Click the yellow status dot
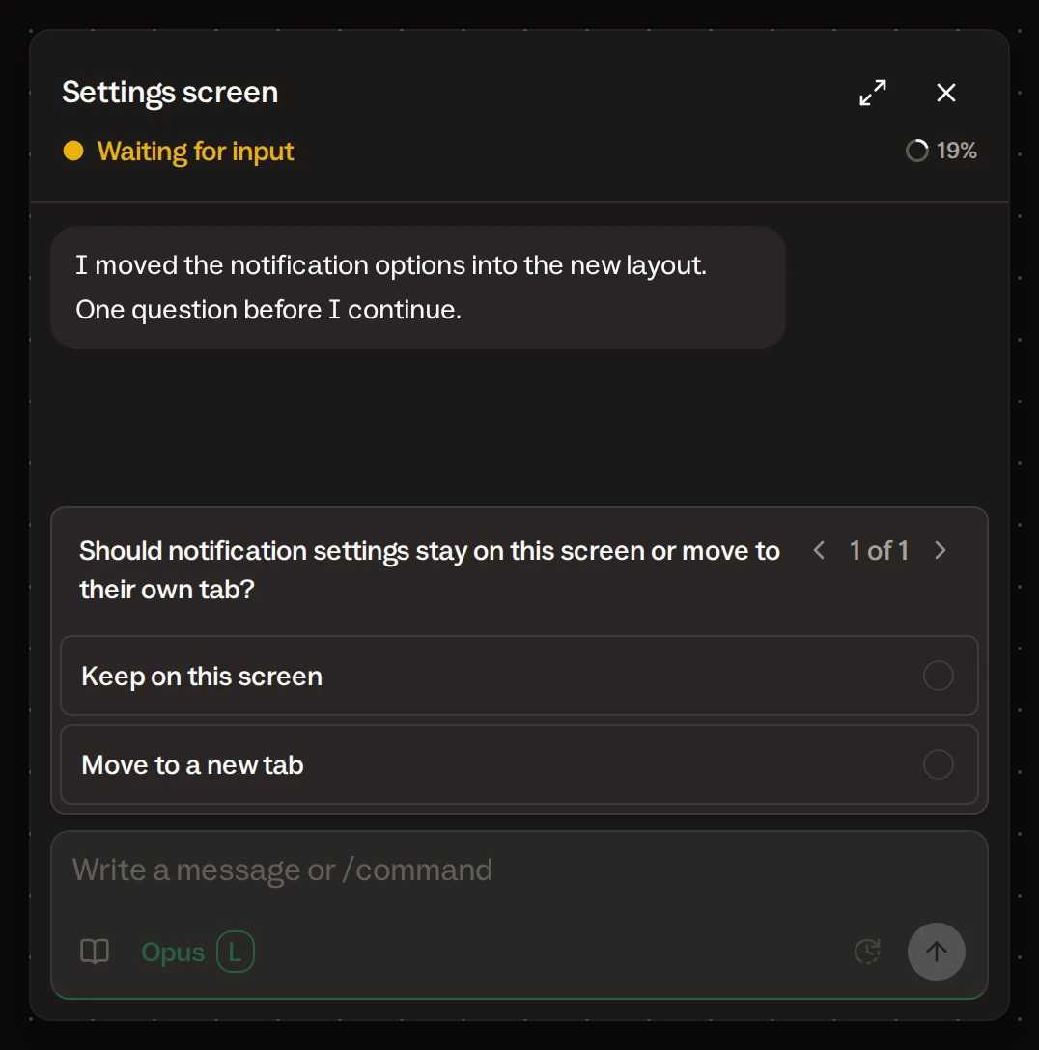The image size is (1039, 1050). pos(73,151)
